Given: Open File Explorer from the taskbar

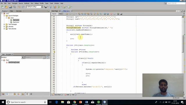Looking at the screenshot, I should pyautogui.click(x=62, y=102).
